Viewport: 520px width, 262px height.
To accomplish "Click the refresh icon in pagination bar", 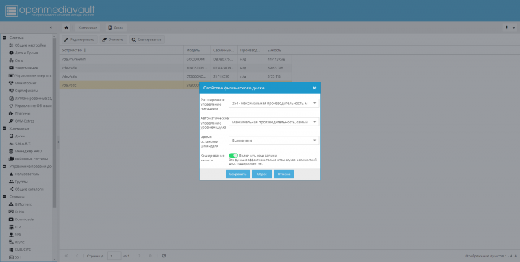I will pos(164,256).
